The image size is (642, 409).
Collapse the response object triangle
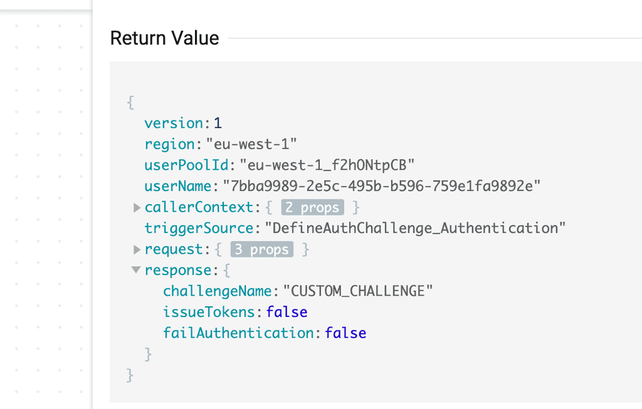coord(136,271)
